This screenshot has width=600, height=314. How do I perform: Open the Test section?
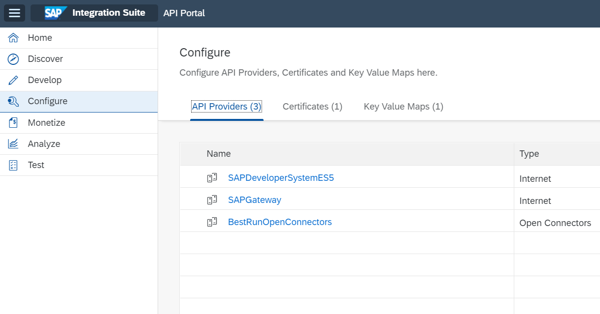coord(79,165)
